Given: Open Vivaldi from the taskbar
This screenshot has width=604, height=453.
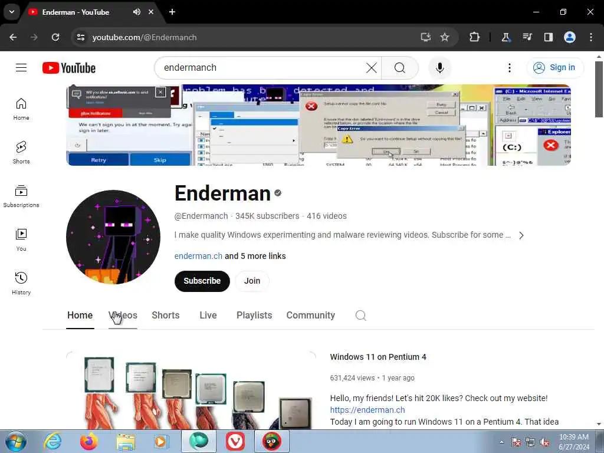Looking at the screenshot, I should [235, 441].
